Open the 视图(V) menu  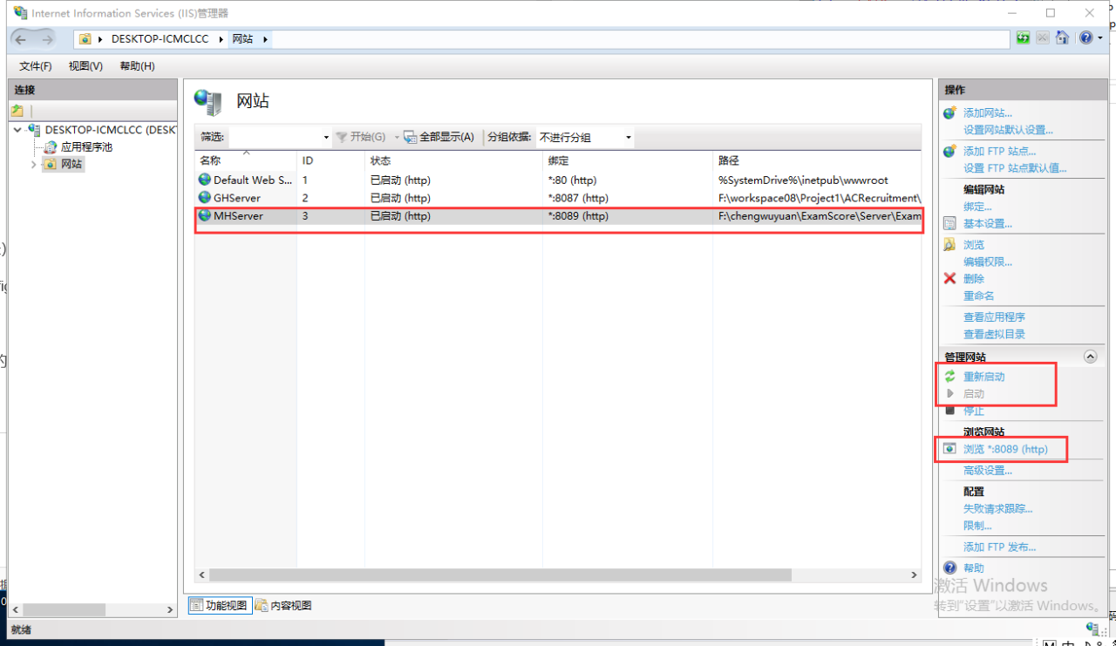tap(85, 66)
